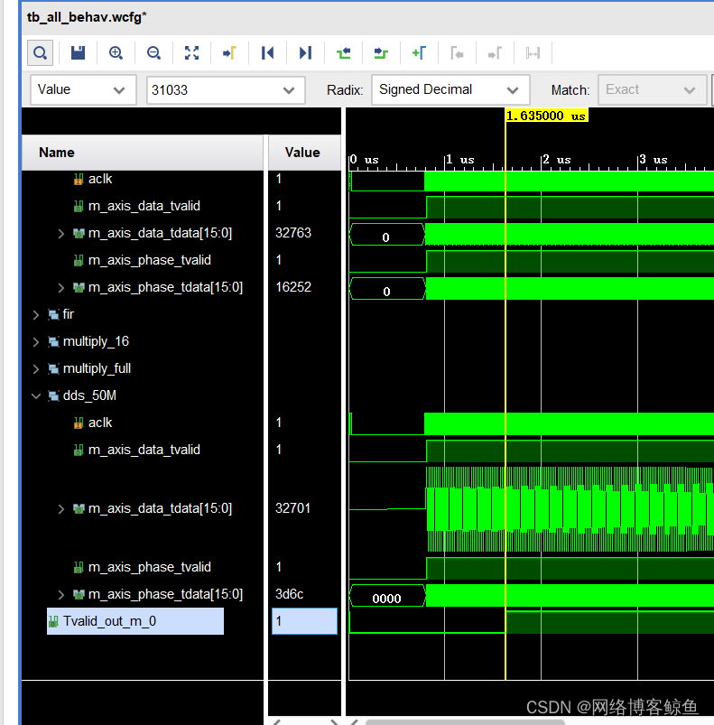This screenshot has height=725, width=714.
Task: Jump to the last simulation time
Action: coord(305,53)
